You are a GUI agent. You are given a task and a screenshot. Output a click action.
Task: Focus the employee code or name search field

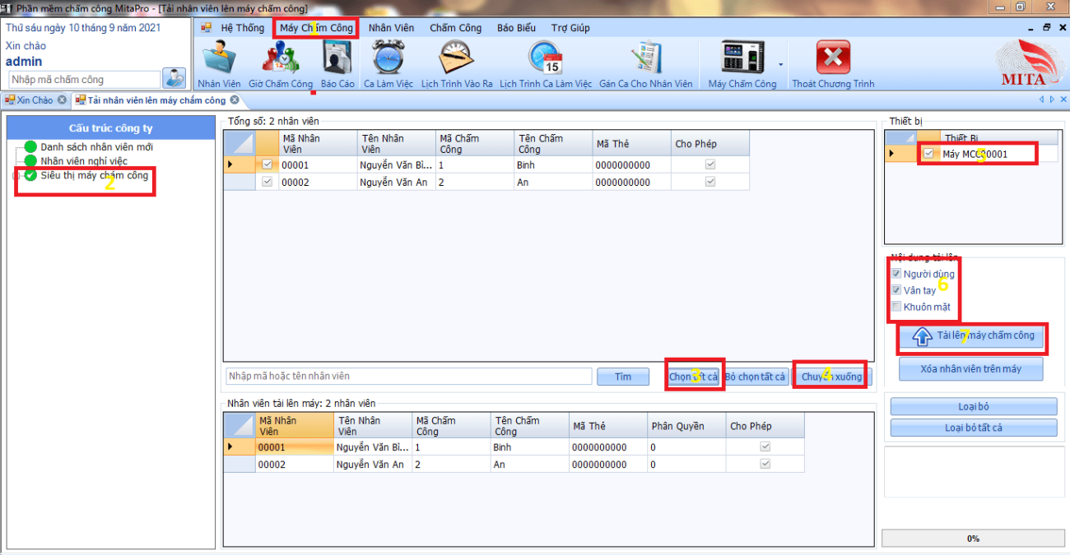(x=409, y=377)
